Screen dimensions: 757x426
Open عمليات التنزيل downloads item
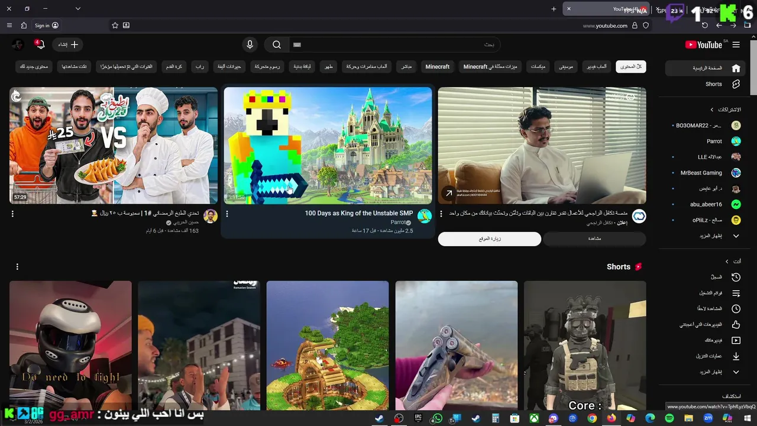click(x=704, y=356)
